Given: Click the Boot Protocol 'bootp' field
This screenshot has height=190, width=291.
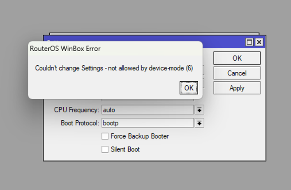Looking at the screenshot, I should pyautogui.click(x=147, y=123).
